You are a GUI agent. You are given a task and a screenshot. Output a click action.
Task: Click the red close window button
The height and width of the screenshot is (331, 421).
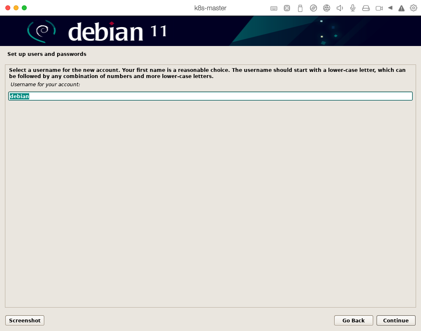click(8, 8)
